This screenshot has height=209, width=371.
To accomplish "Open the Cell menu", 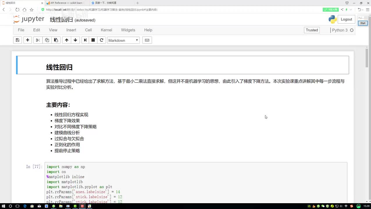I will point(88,30).
